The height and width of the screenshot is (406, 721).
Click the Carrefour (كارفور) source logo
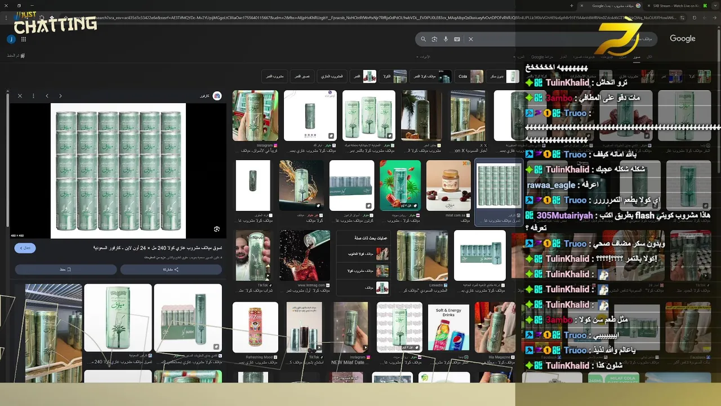pos(217,96)
